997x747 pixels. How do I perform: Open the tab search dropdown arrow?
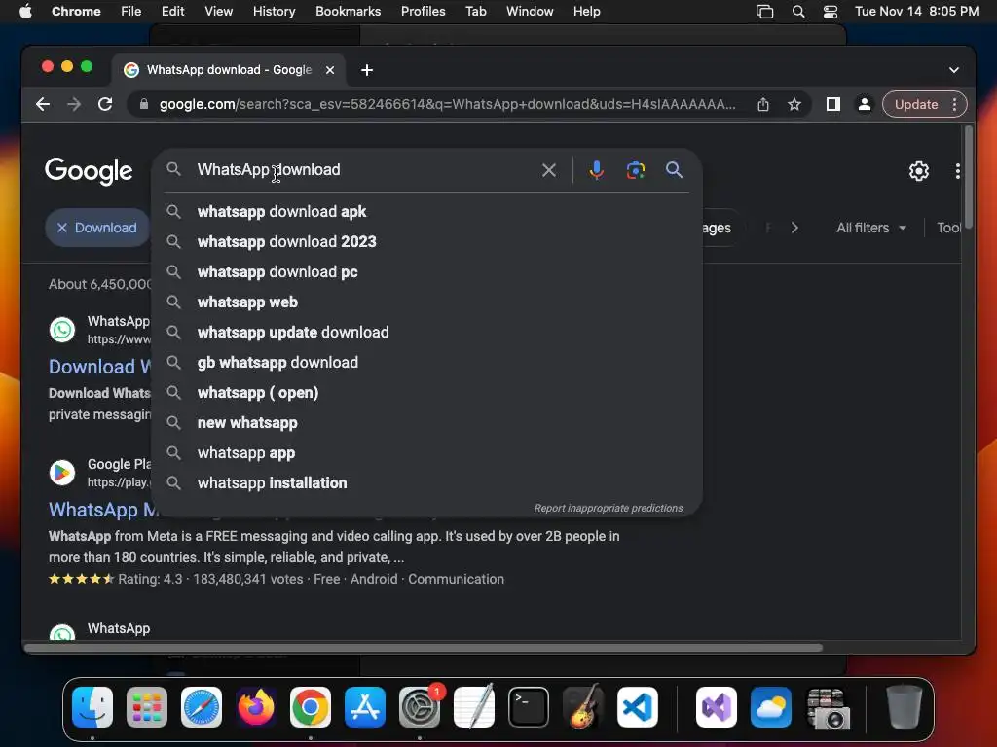click(x=954, y=70)
